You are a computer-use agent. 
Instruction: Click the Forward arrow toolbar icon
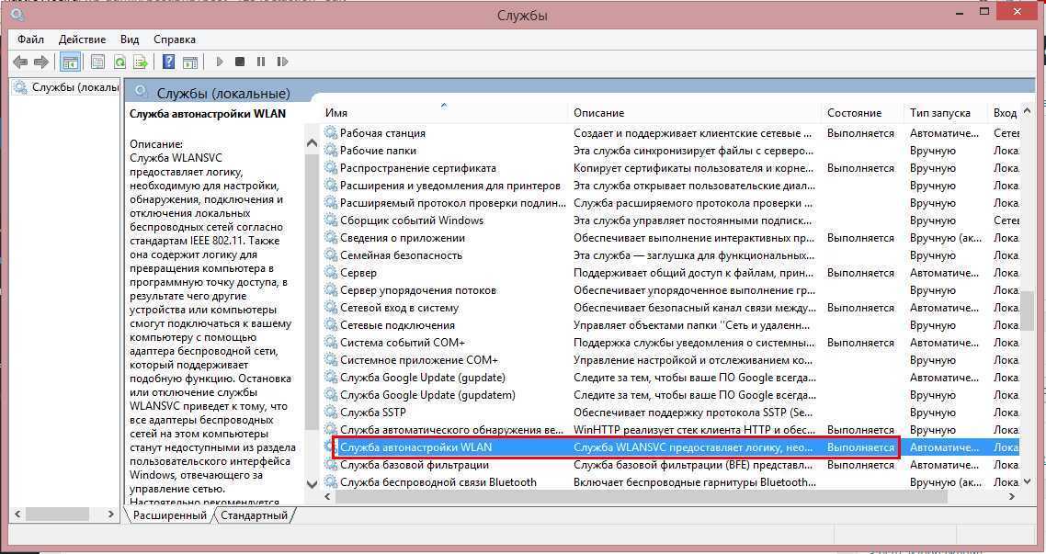[x=40, y=62]
